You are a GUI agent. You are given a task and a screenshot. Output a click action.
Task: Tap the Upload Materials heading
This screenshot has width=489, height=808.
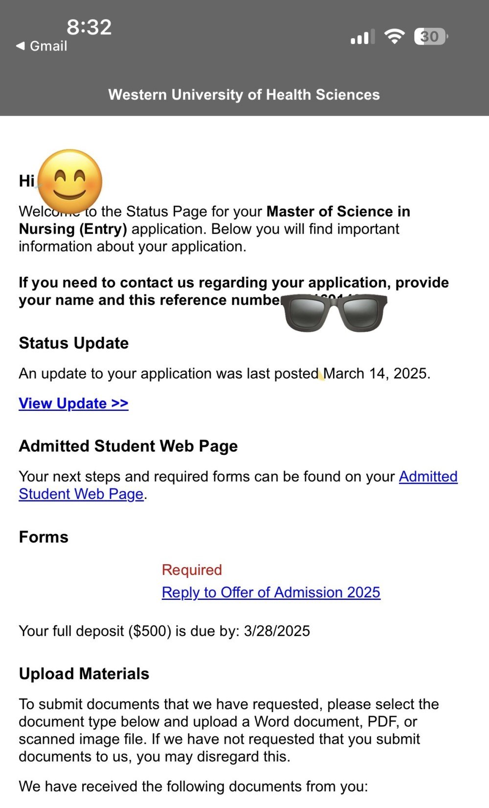coord(84,674)
